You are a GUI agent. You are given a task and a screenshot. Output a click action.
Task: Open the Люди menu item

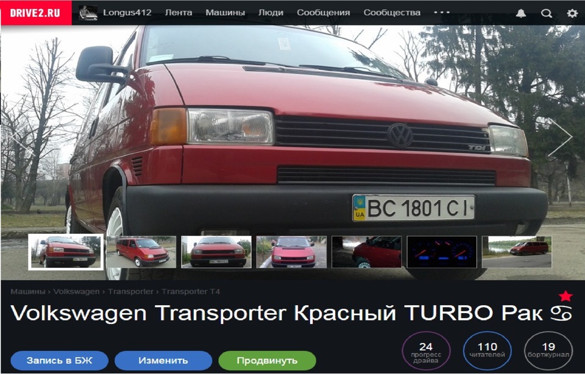click(271, 13)
